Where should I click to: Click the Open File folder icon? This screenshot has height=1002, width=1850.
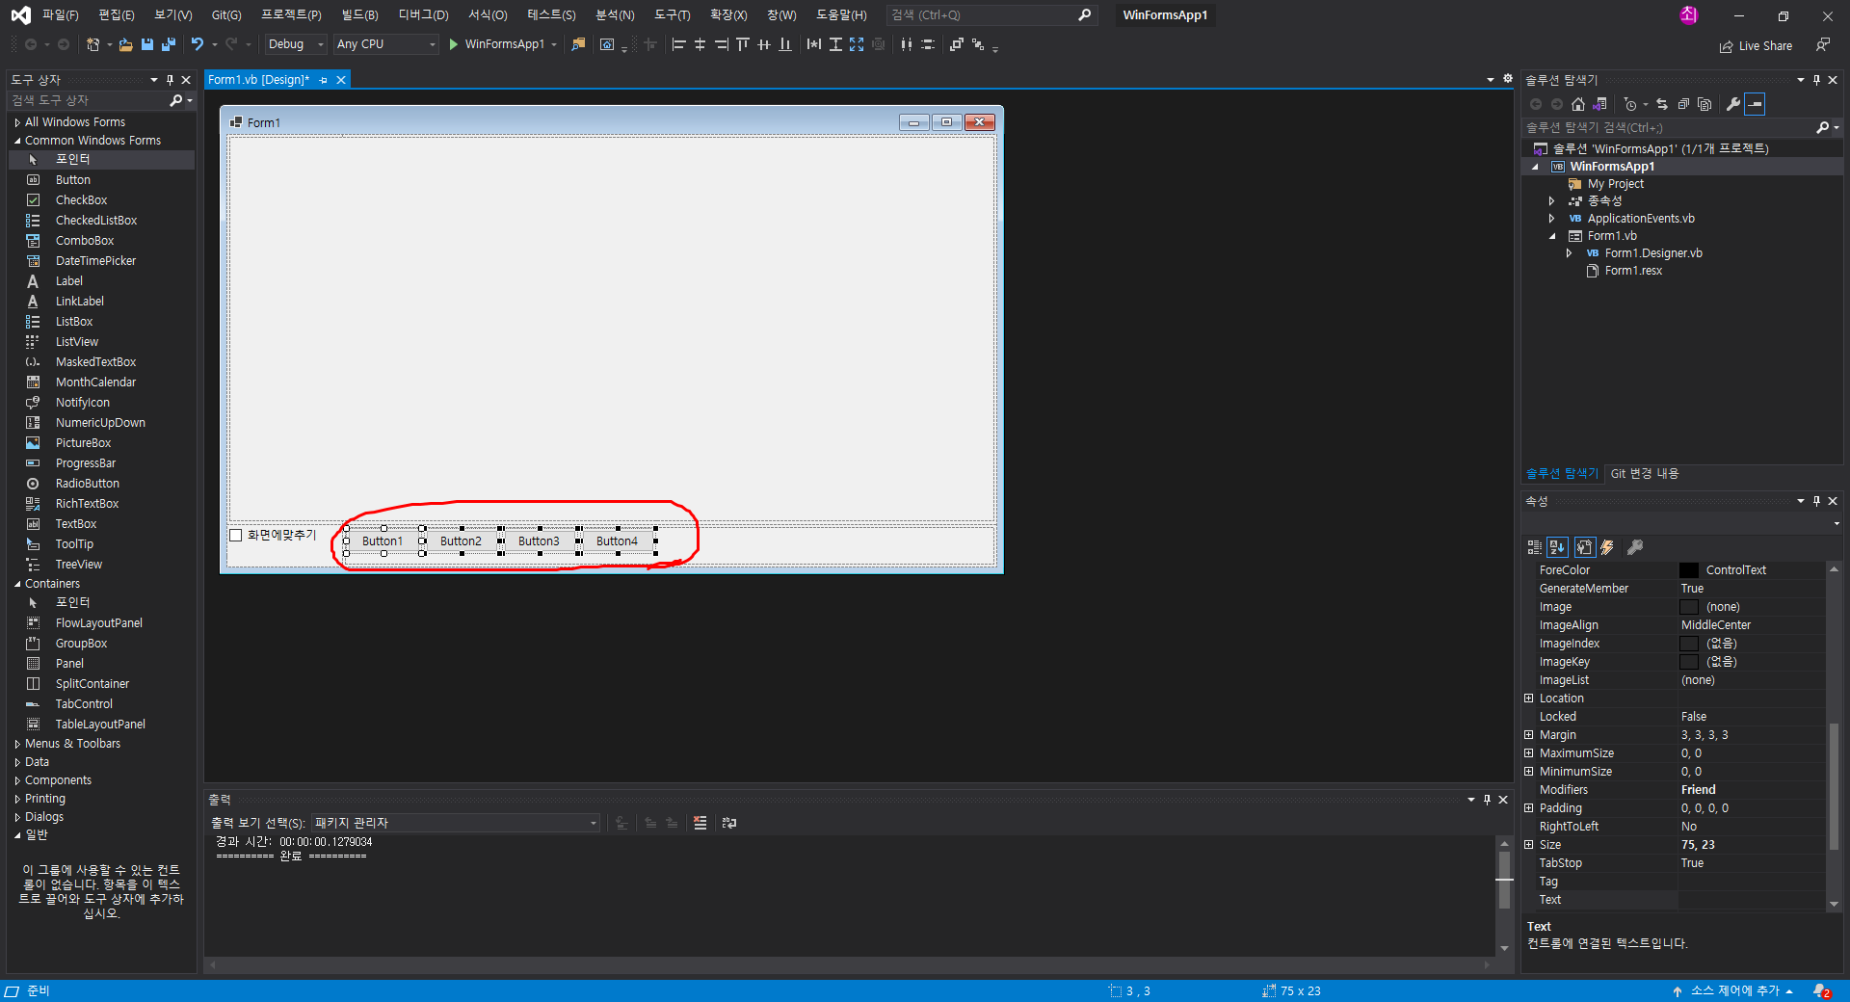125,44
